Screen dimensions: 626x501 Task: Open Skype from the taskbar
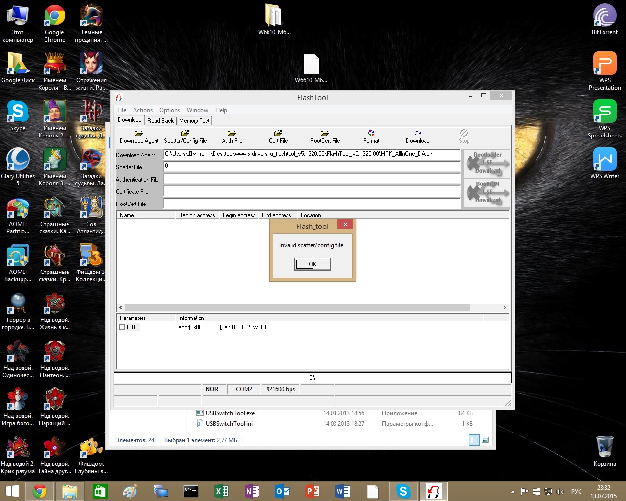(403, 491)
